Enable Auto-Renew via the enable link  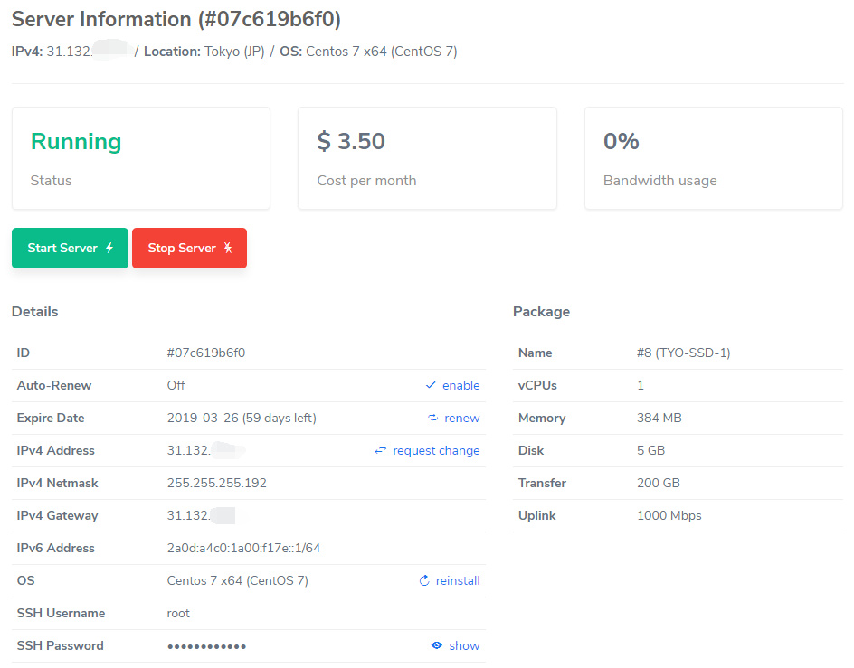[460, 386]
